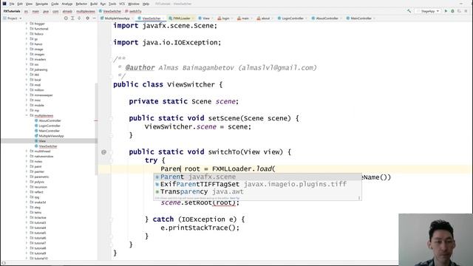Image resolution: width=473 pixels, height=266 pixels.
Task: Click FXTutorials in the breadcrumb bar
Action: click(12, 11)
